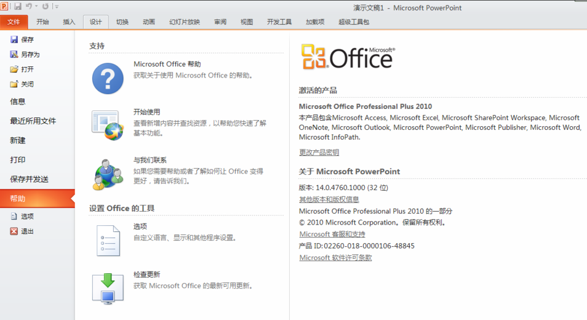Click the open-folder icon beside 打开

click(14, 70)
